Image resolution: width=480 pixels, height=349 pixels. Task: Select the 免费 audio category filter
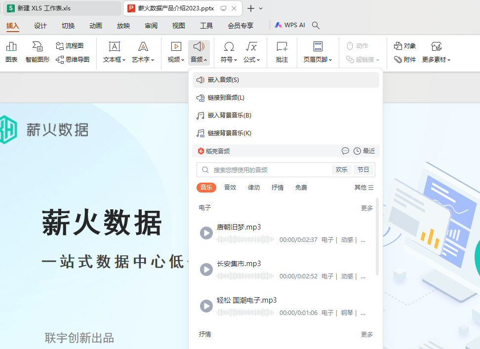click(x=301, y=188)
